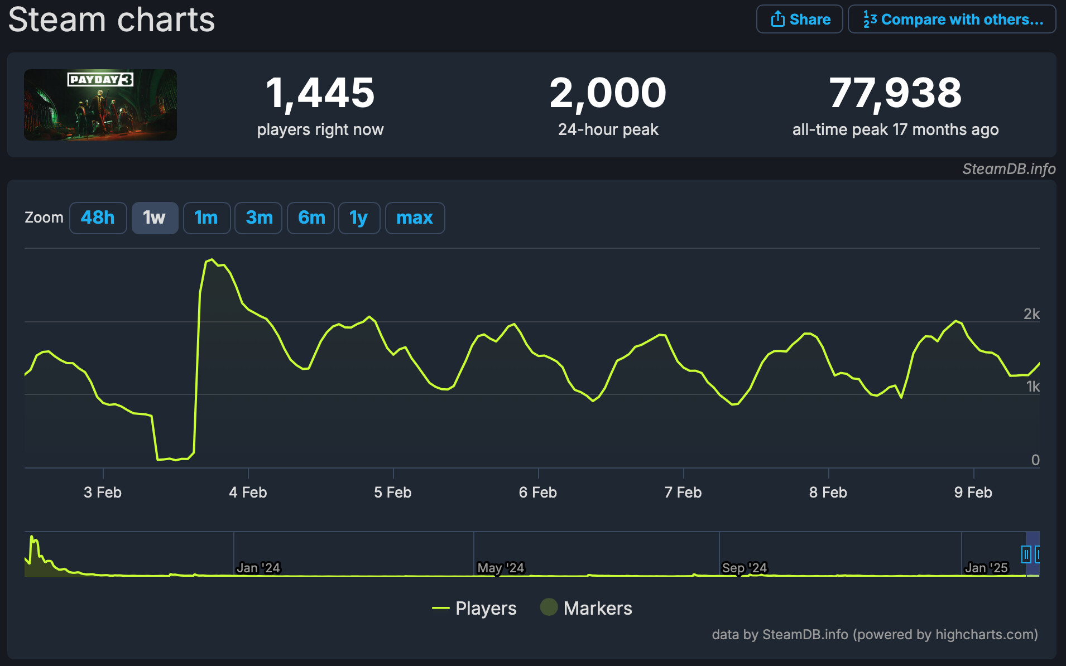Screen dimensions: 1066x666
Task: Click the numbered compare icon
Action: [x=870, y=20]
